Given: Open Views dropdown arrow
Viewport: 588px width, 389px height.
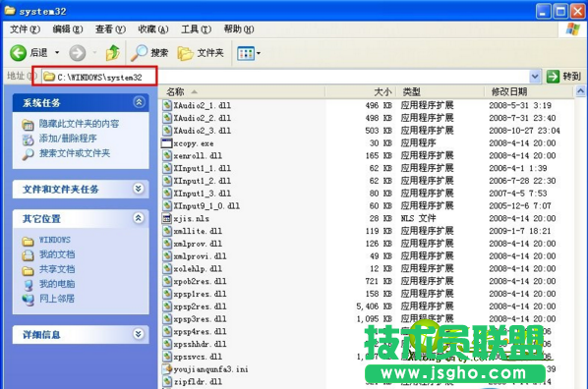Looking at the screenshot, I should (259, 54).
